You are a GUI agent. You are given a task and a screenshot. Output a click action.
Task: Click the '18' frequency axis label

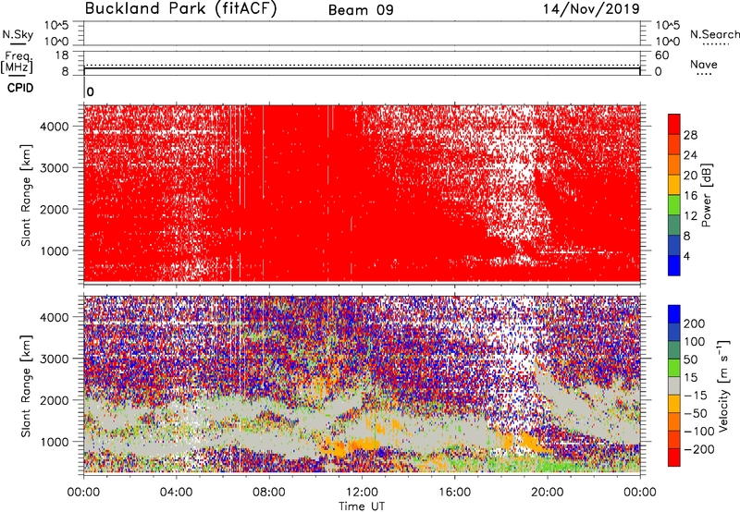pos(62,55)
